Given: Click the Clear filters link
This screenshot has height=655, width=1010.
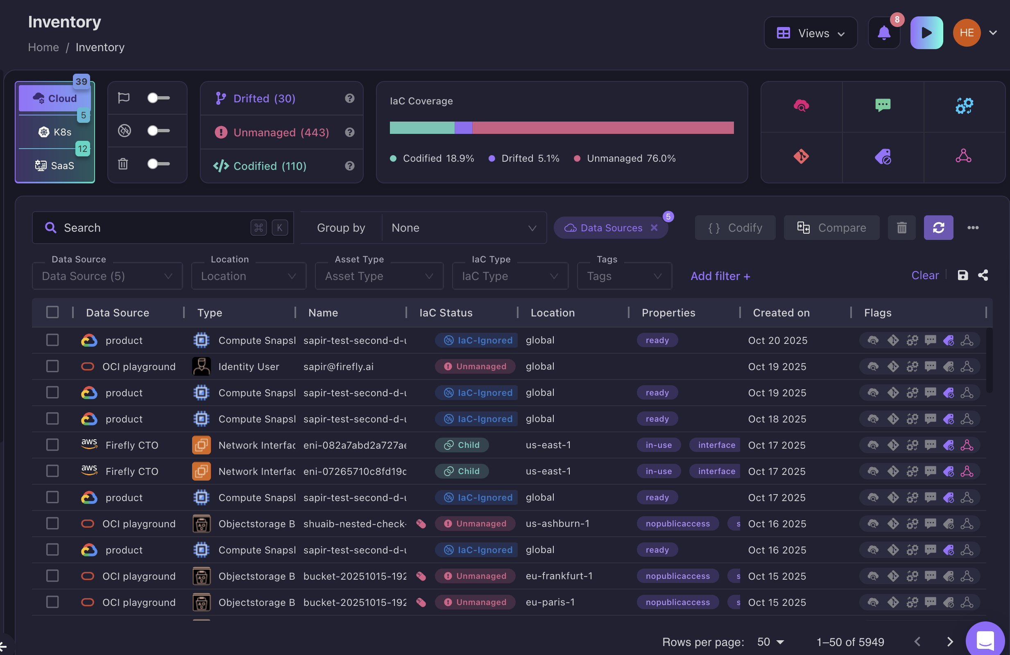Looking at the screenshot, I should click(924, 276).
